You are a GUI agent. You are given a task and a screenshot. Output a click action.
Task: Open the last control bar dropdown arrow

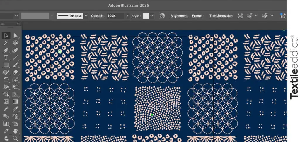pyautogui.click(x=272, y=16)
